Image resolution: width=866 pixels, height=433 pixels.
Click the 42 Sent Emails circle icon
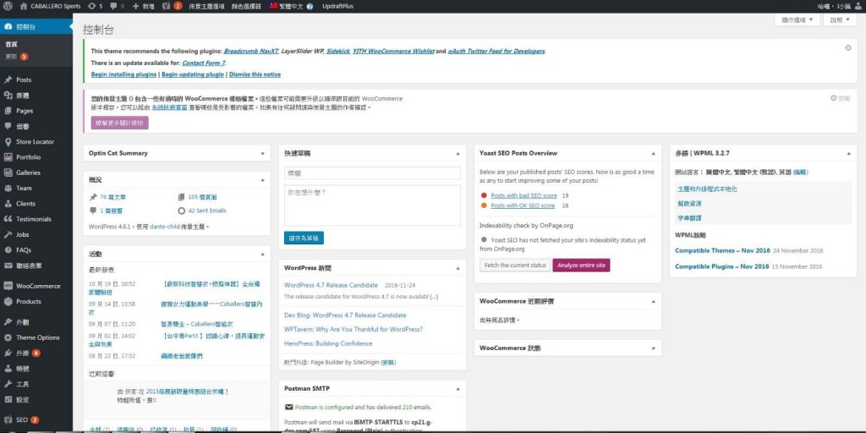[181, 211]
